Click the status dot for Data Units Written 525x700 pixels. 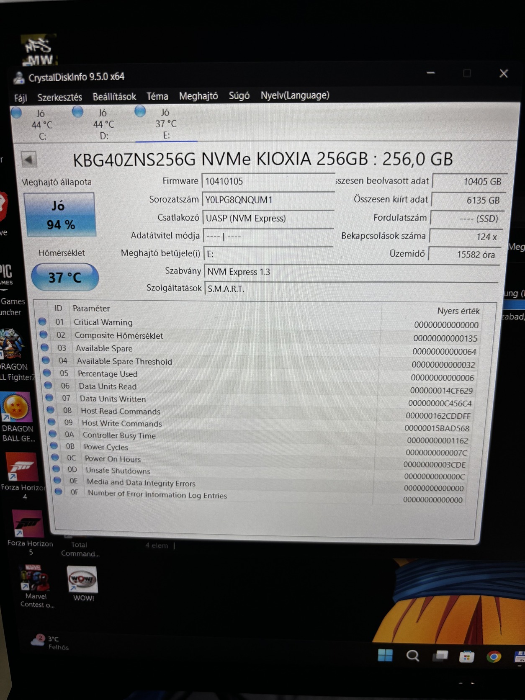(49, 397)
